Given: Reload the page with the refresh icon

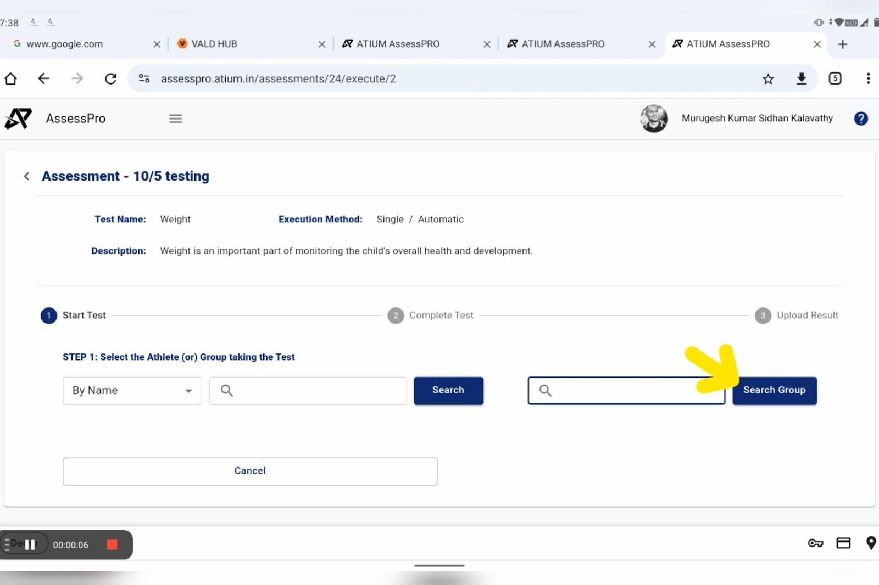Looking at the screenshot, I should click(110, 79).
